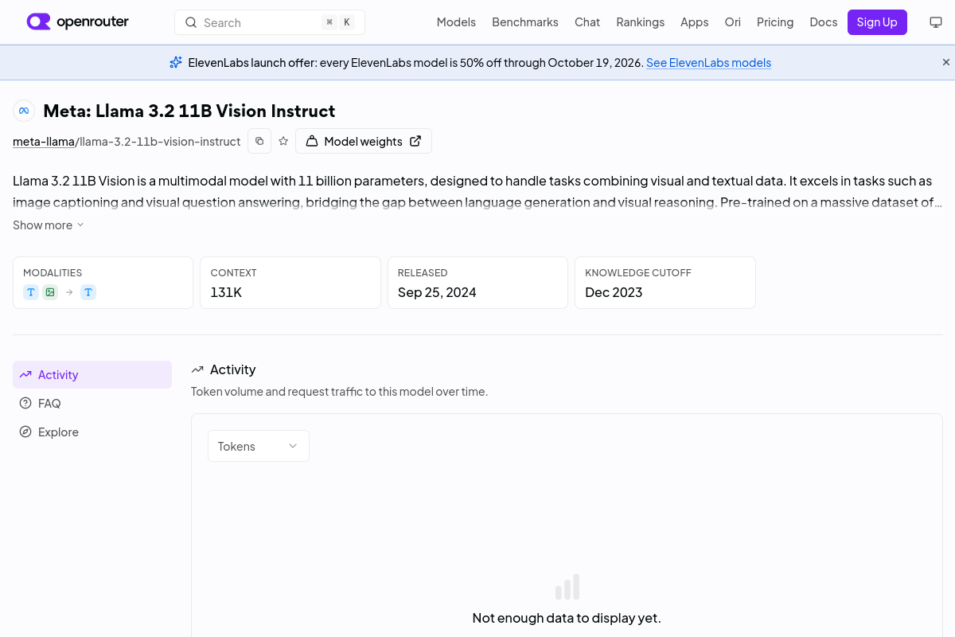Click the image input modality icon

pyautogui.click(x=50, y=292)
